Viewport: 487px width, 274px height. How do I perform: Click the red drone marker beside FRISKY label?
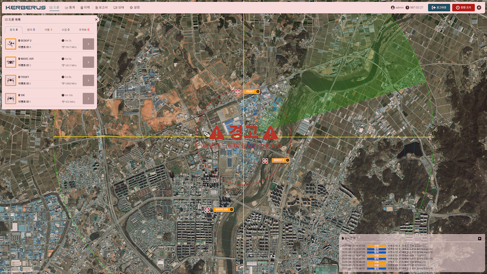click(237, 92)
